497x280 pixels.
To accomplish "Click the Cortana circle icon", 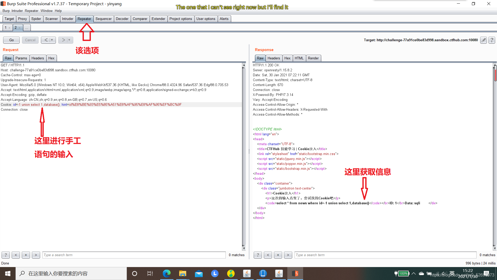I will point(135,274).
